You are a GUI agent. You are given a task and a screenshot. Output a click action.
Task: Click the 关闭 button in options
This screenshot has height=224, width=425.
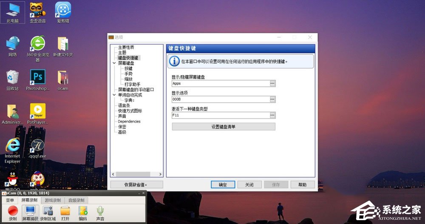point(249,185)
